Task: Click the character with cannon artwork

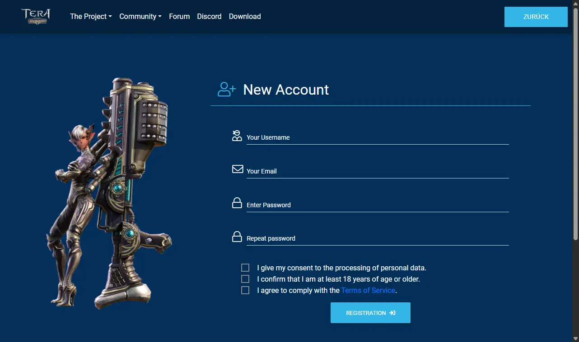Action: 110,194
